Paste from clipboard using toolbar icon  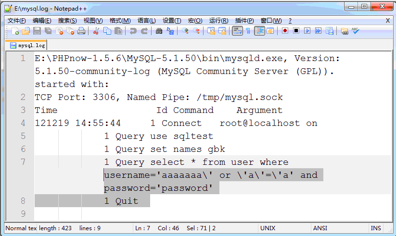click(118, 31)
